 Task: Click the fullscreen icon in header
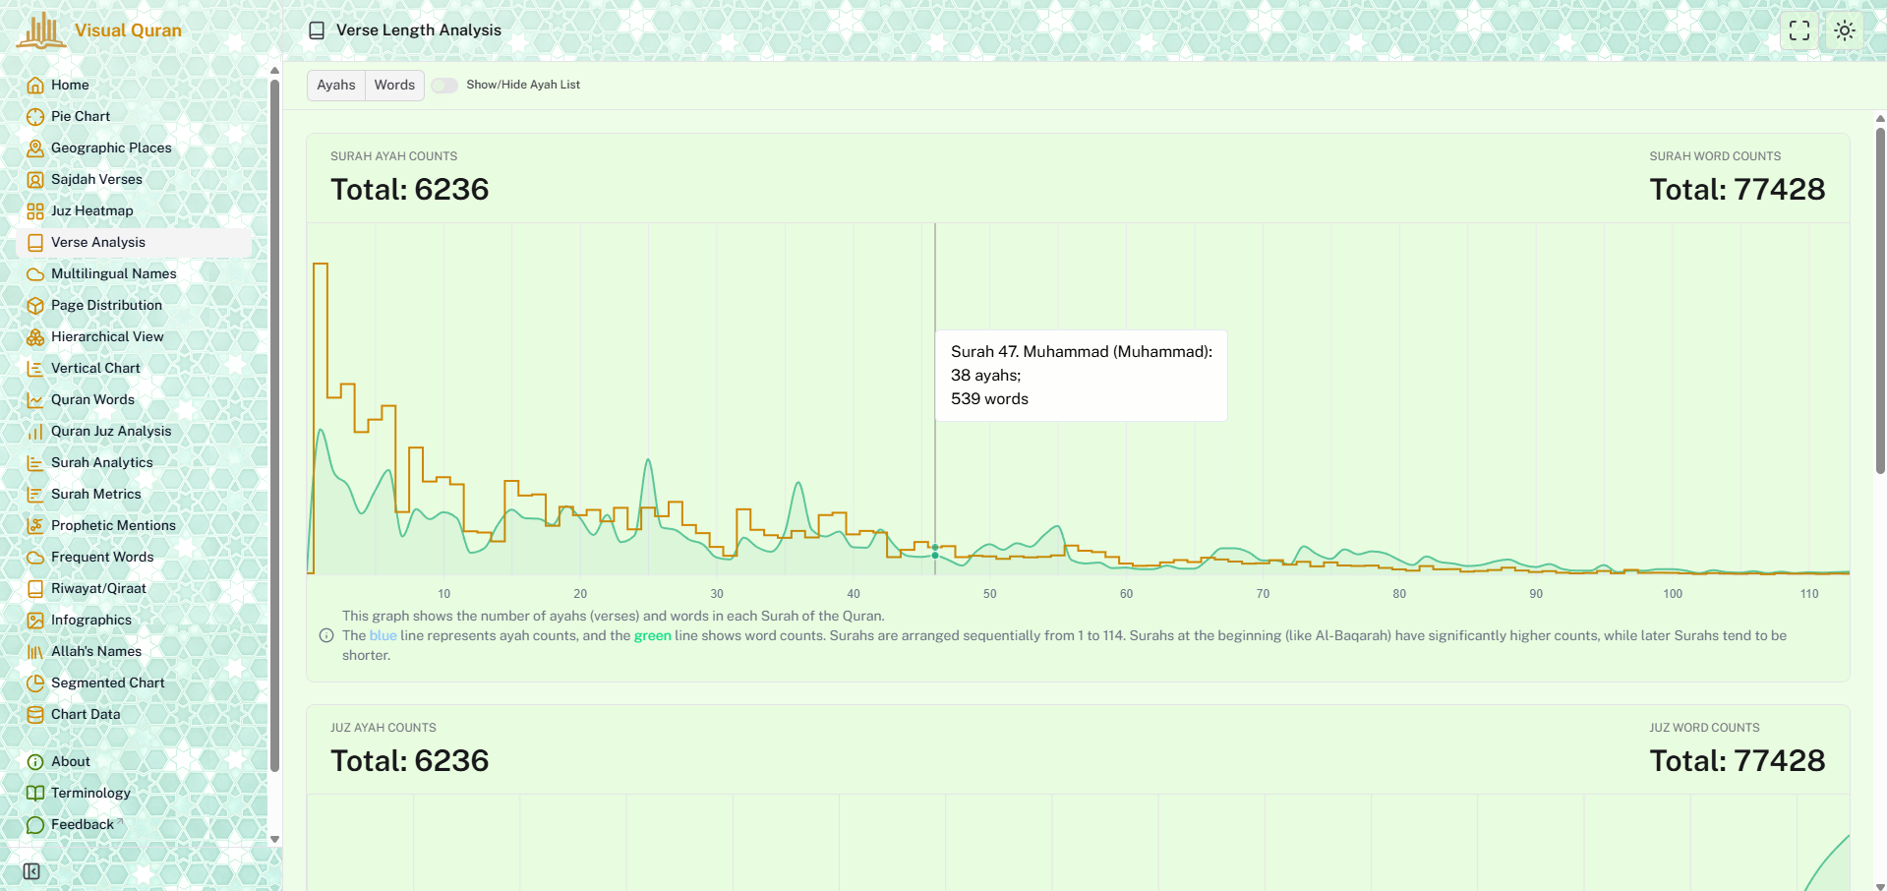pyautogui.click(x=1799, y=30)
